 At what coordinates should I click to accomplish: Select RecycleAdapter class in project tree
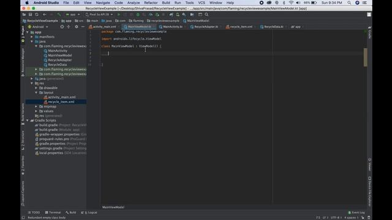(60, 60)
